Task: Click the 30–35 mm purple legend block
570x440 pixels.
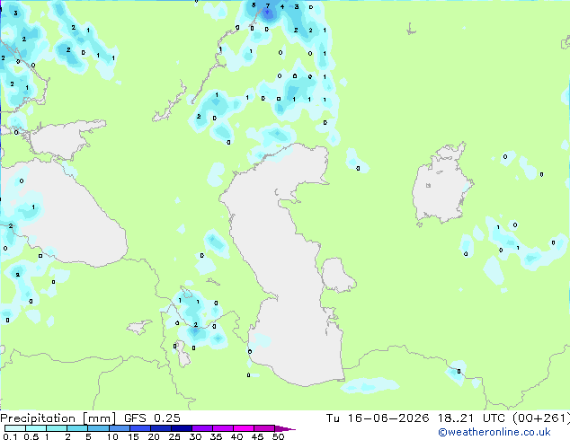Action: pos(202,428)
